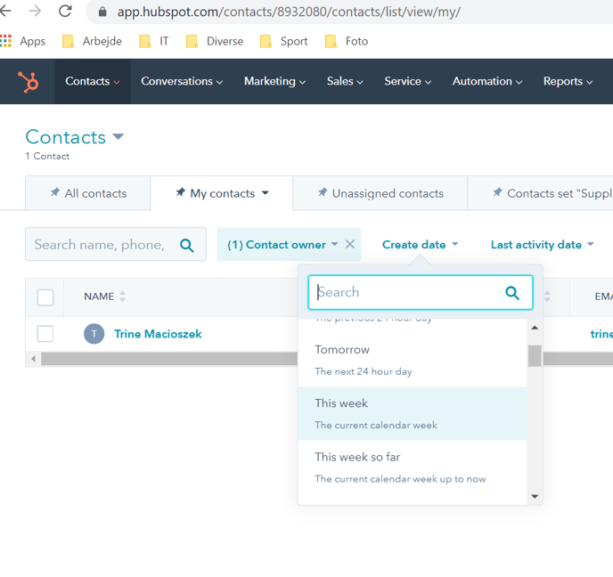Screen dimensions: 613x577
Task: Click the Trine Macioszek avatar icon
Action: [x=94, y=334]
